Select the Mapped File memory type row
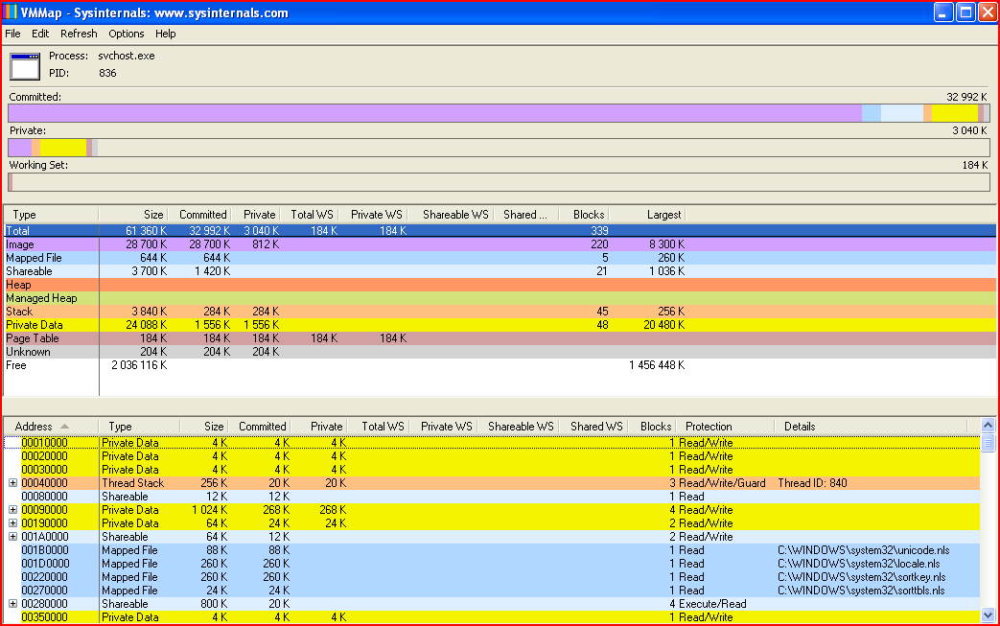 pyautogui.click(x=500, y=258)
